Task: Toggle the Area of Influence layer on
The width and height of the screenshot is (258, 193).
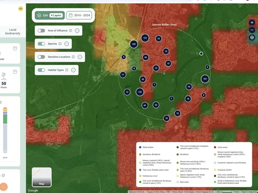Action: click(x=41, y=31)
